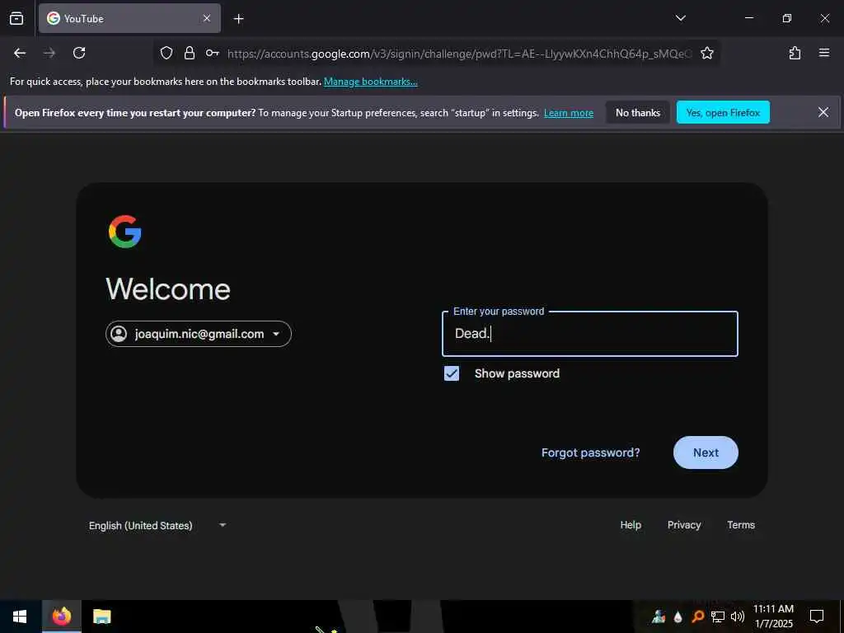This screenshot has height=633, width=844.
Task: Expand the English (United States) language selector
Action: pyautogui.click(x=157, y=525)
